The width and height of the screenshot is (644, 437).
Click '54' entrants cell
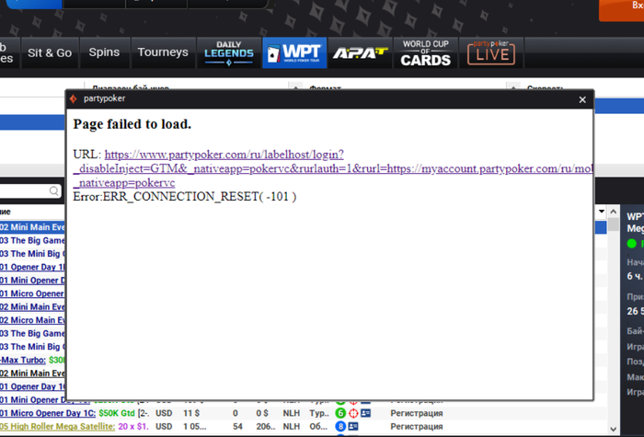click(x=237, y=427)
